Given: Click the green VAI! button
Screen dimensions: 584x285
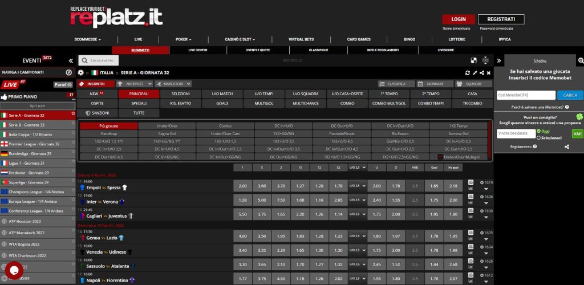Looking at the screenshot, I should [577, 134].
